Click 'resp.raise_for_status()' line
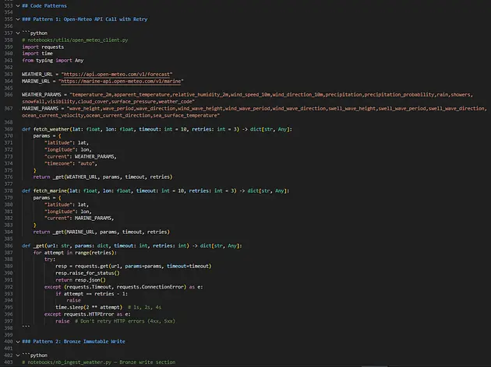The height and width of the screenshot is (367, 491). coord(87,273)
